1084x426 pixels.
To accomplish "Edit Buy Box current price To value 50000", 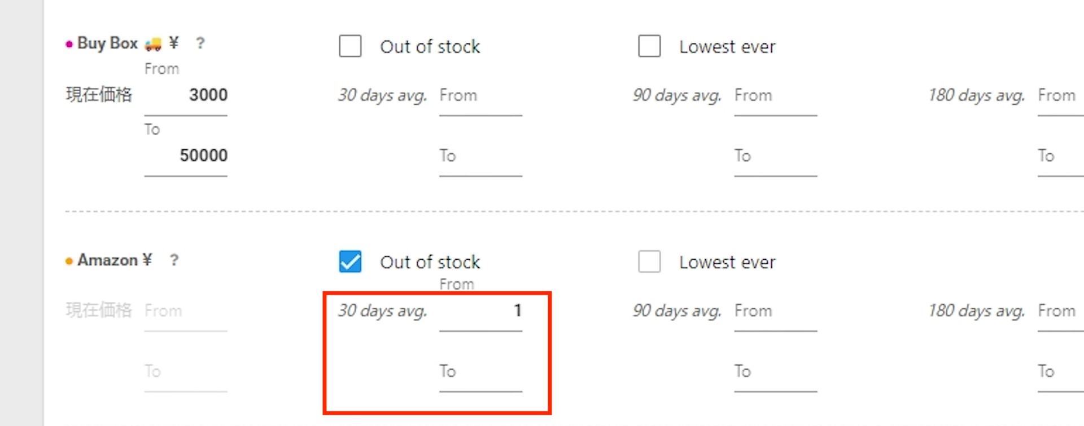I will 186,156.
